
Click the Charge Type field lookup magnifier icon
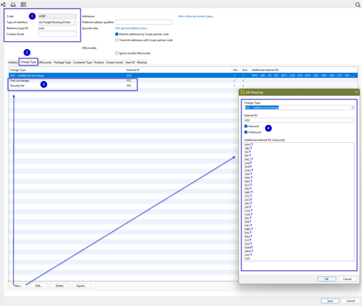(353, 108)
